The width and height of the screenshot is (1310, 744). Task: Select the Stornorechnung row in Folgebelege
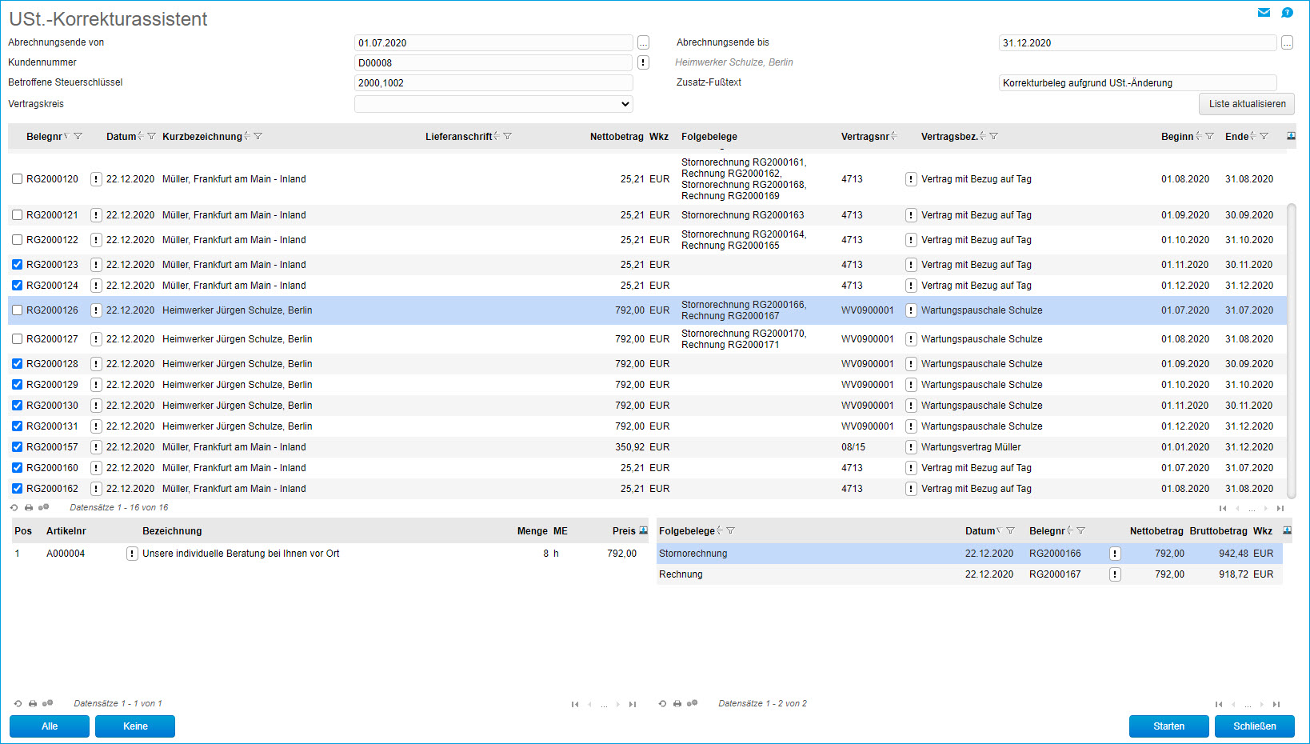click(969, 554)
